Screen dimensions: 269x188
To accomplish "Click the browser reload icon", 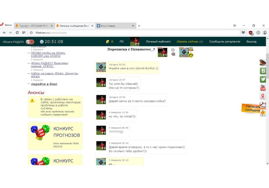I will click(x=17, y=32).
